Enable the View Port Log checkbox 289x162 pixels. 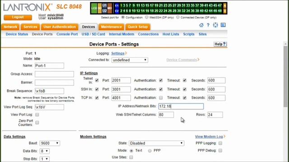pos(37,115)
